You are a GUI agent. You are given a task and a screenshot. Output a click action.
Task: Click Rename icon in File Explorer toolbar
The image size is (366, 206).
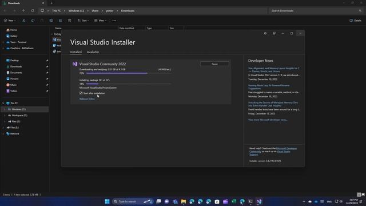(51, 21)
